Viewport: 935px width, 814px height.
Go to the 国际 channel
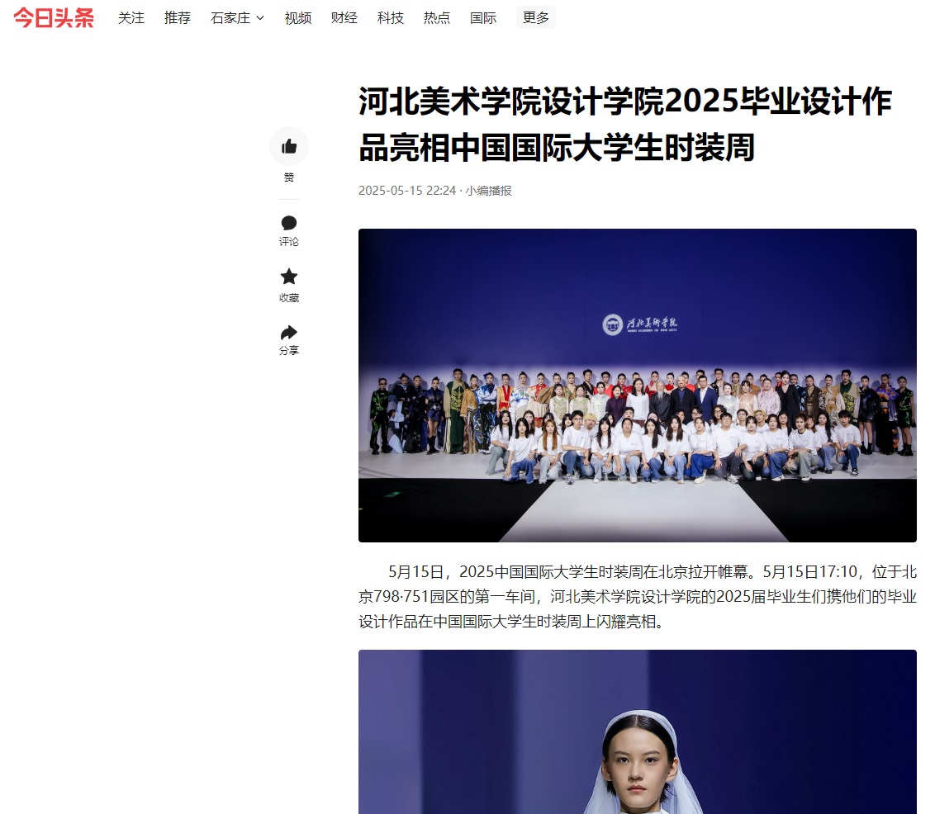point(483,18)
